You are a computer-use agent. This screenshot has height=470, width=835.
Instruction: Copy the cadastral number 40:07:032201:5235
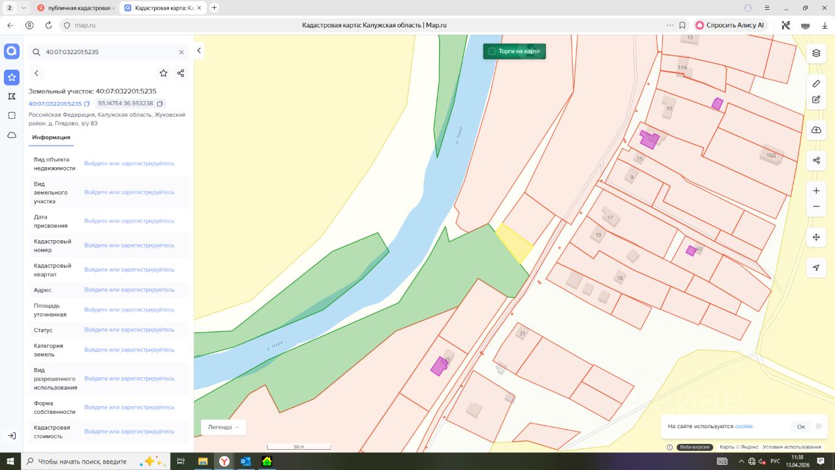click(x=87, y=104)
